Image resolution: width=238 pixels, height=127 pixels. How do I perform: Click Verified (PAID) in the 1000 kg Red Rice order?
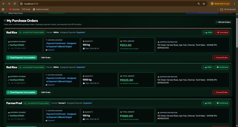click(16, 80)
